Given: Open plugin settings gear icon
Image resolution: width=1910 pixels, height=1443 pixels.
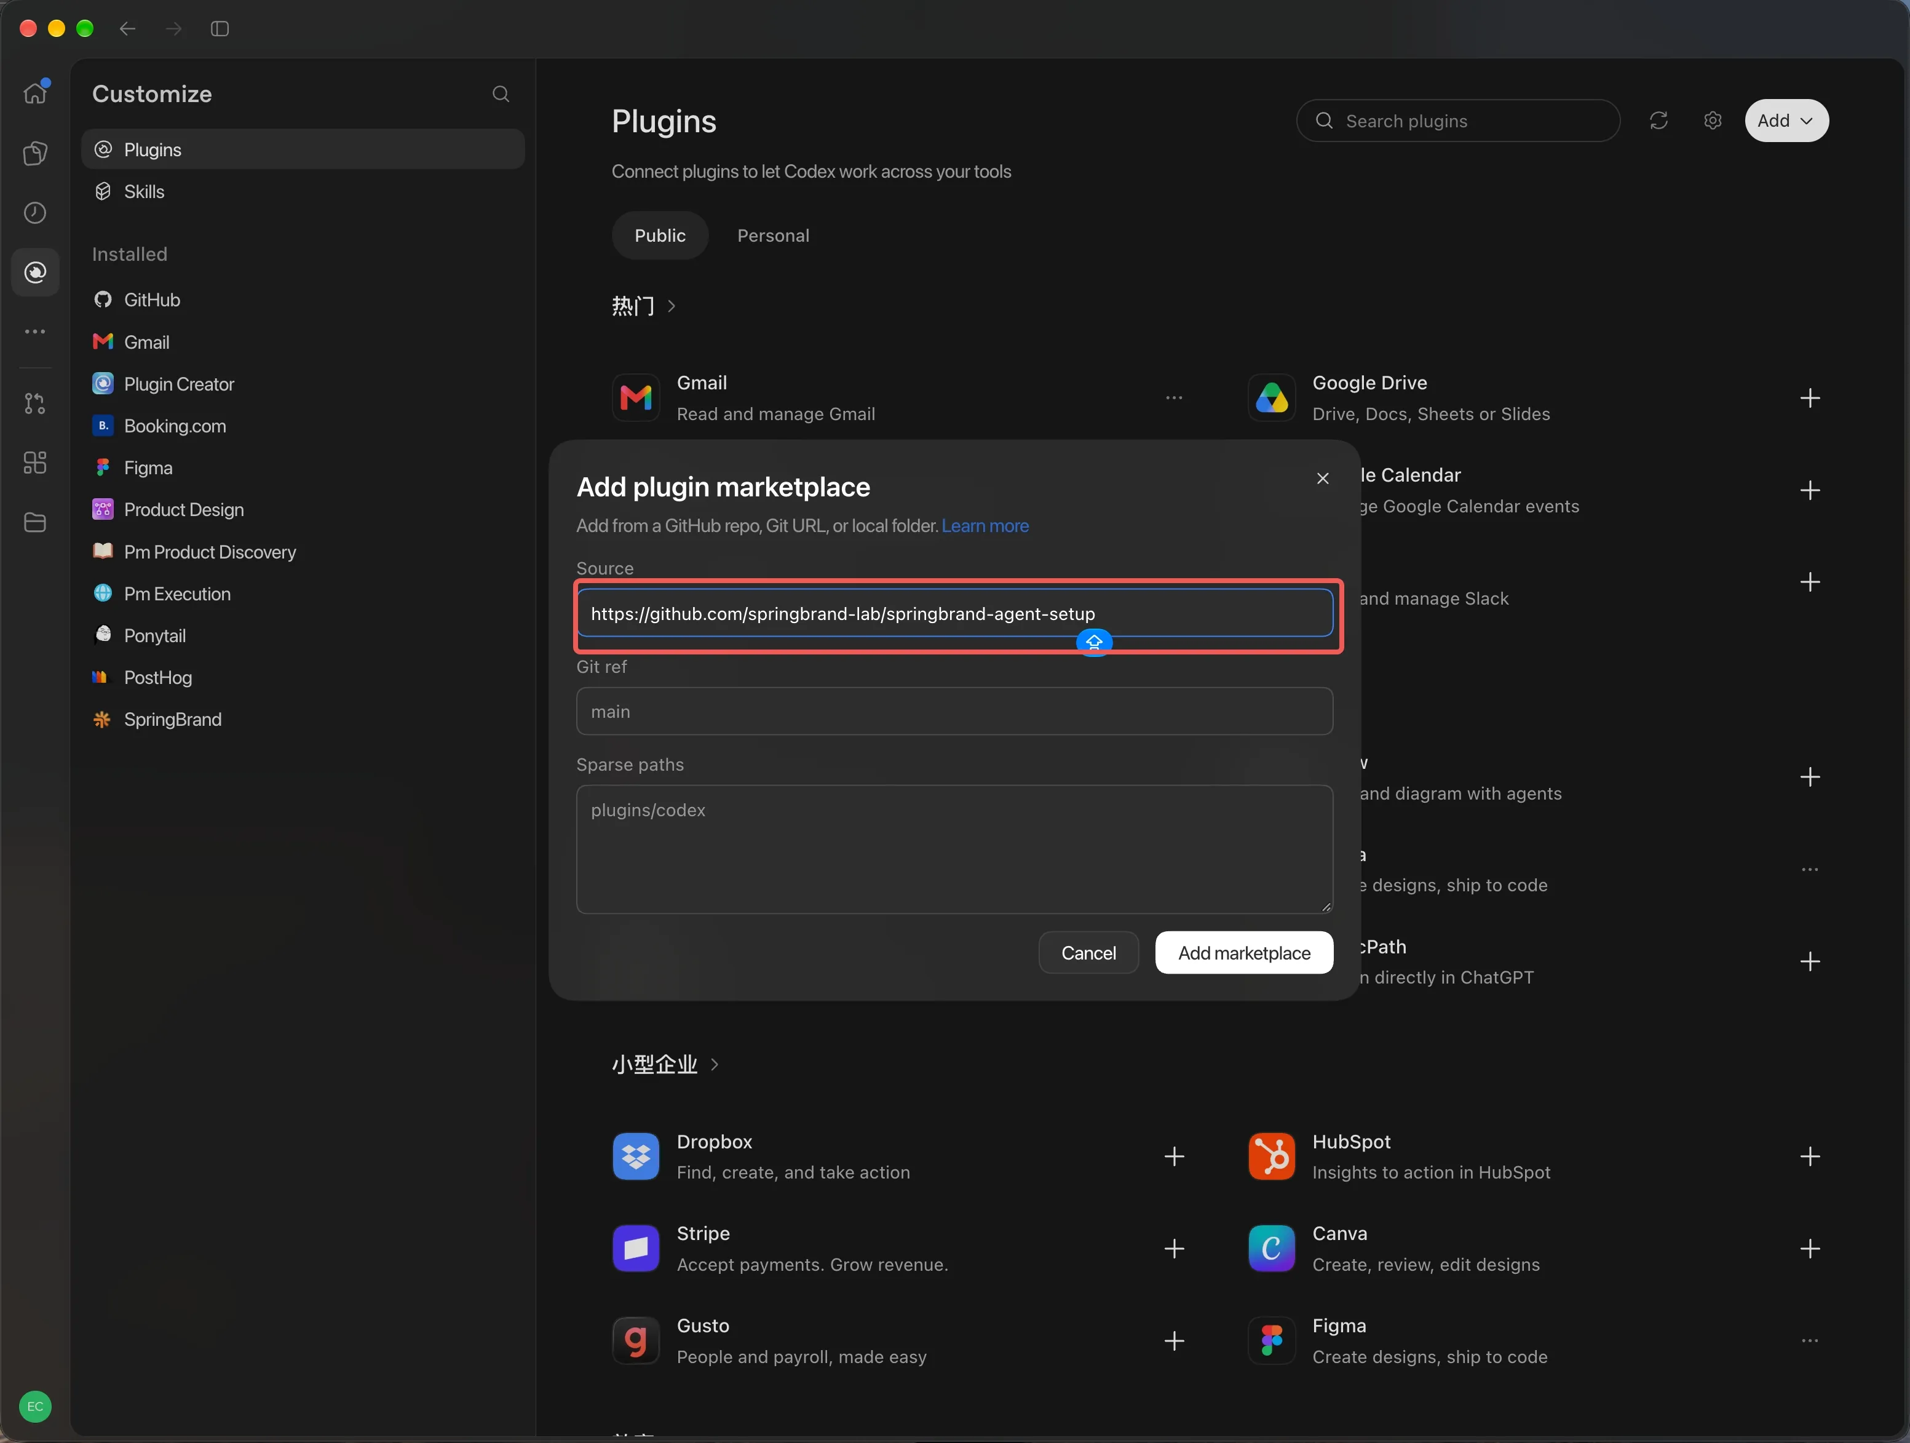Looking at the screenshot, I should coord(1713,121).
